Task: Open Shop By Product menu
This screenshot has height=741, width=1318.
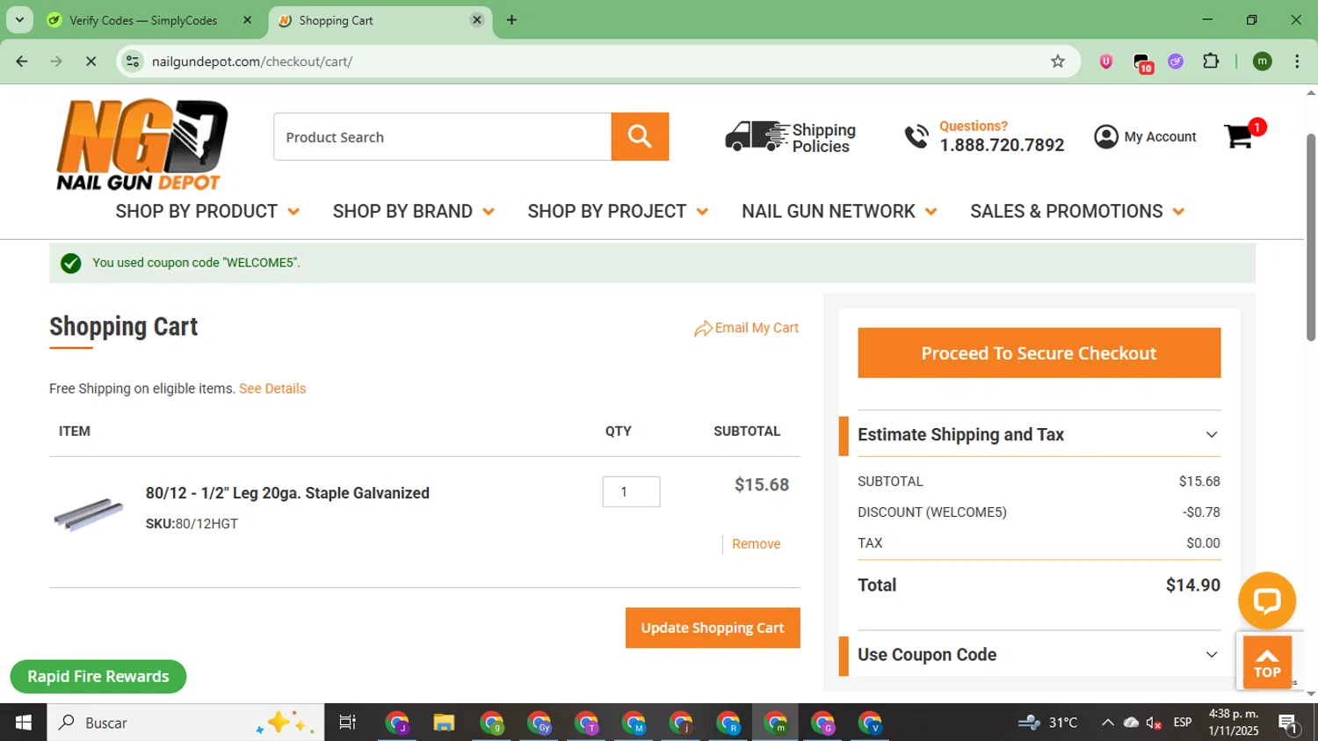Action: 207,212
